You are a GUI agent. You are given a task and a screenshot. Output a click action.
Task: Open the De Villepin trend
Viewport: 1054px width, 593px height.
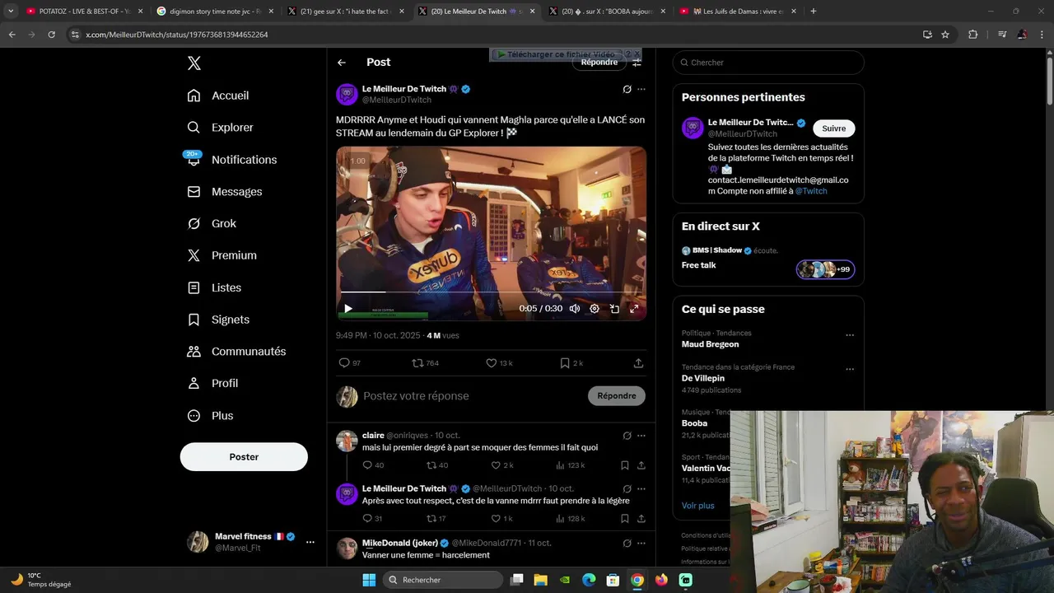tap(703, 378)
